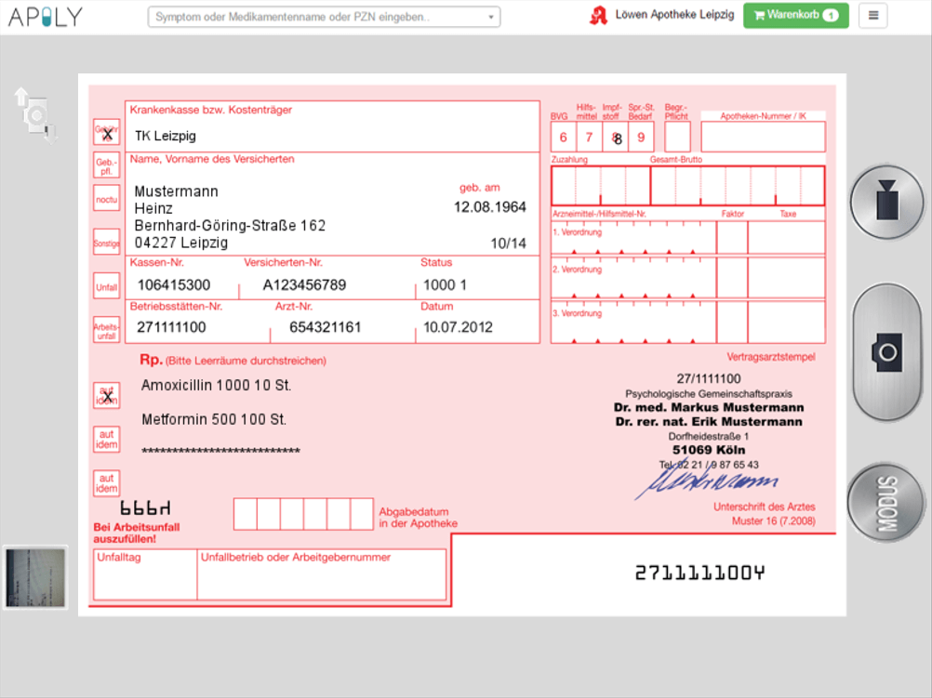Click the 1. Verordnung row
Image resolution: width=932 pixels, height=698 pixels.
coord(687,238)
